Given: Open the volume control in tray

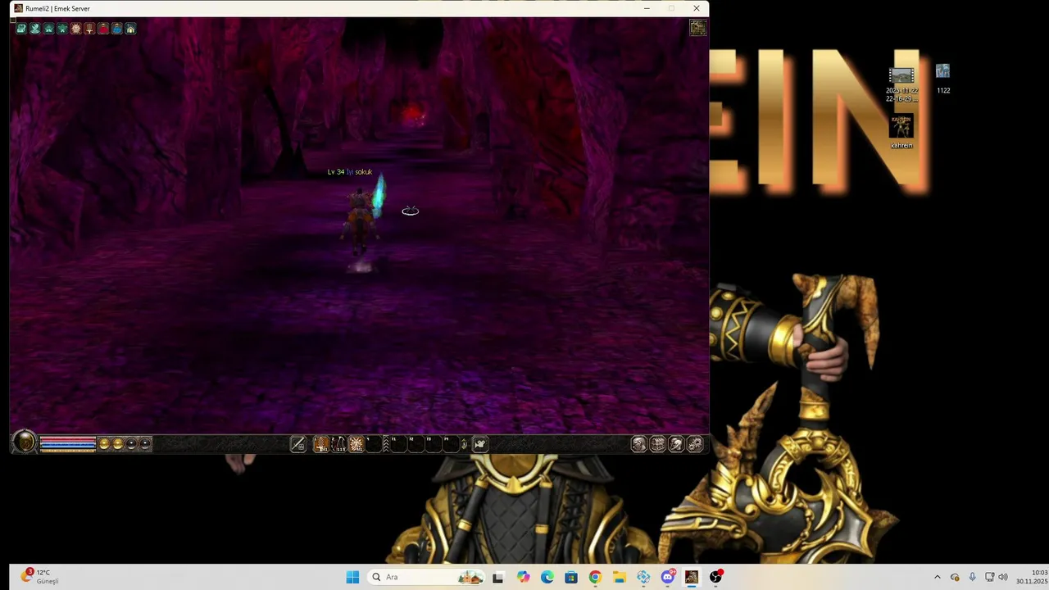Looking at the screenshot, I should (1003, 577).
